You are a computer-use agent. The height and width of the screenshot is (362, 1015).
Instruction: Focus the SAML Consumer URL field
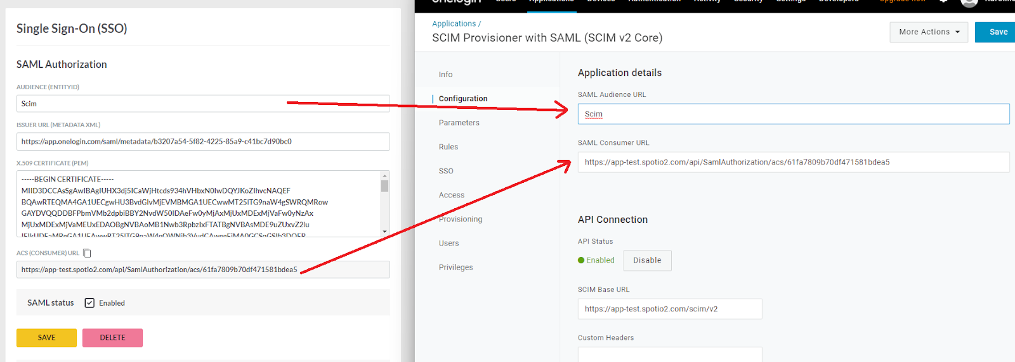click(794, 162)
